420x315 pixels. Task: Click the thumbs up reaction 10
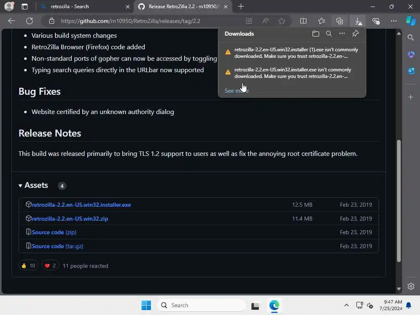(28, 266)
